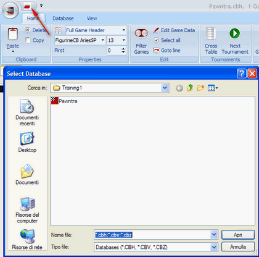
Task: Open Risorse del computer in places bar
Action: point(27,210)
